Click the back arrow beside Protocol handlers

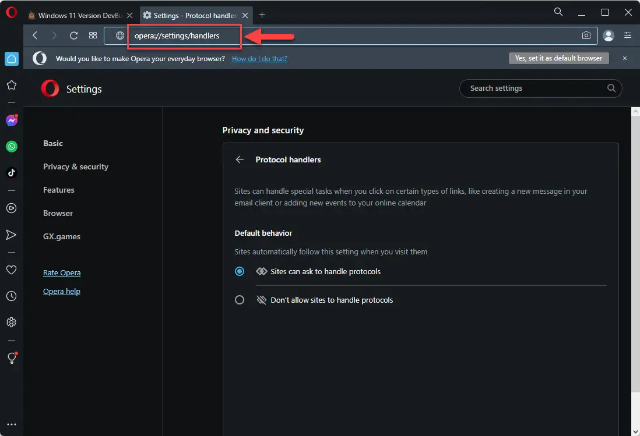(240, 159)
